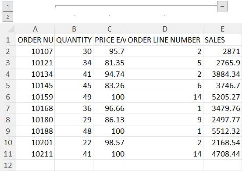This screenshot has height=171, width=242.
Task: Click the QUANTITY header cell
Action: pos(74,40)
